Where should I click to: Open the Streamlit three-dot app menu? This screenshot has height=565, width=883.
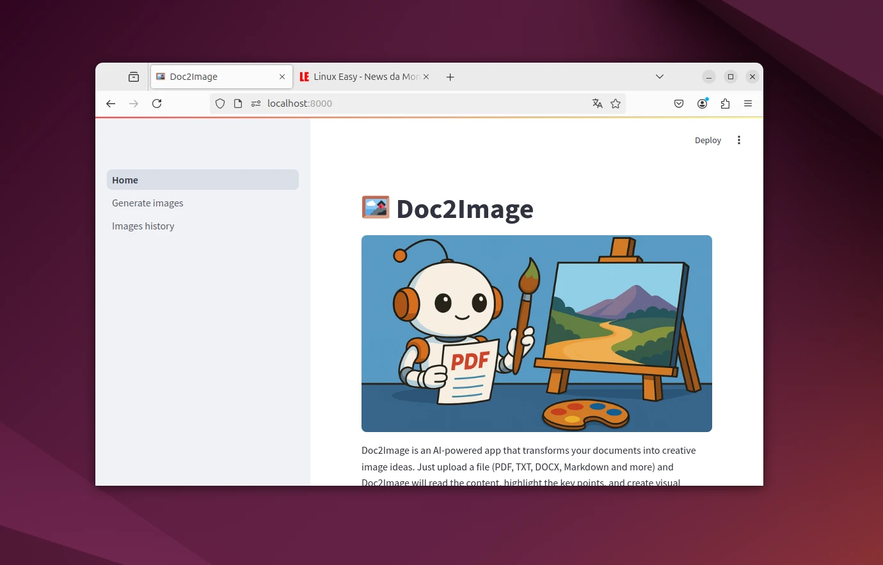click(x=739, y=140)
